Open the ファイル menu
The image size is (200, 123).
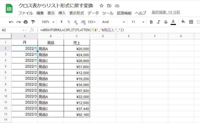(x=26, y=13)
